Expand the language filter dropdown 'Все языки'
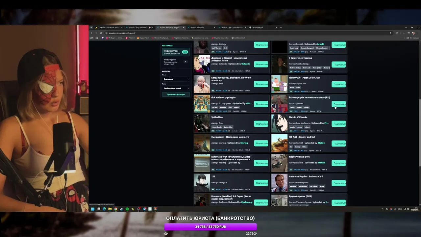The height and width of the screenshot is (237, 421). (176, 79)
